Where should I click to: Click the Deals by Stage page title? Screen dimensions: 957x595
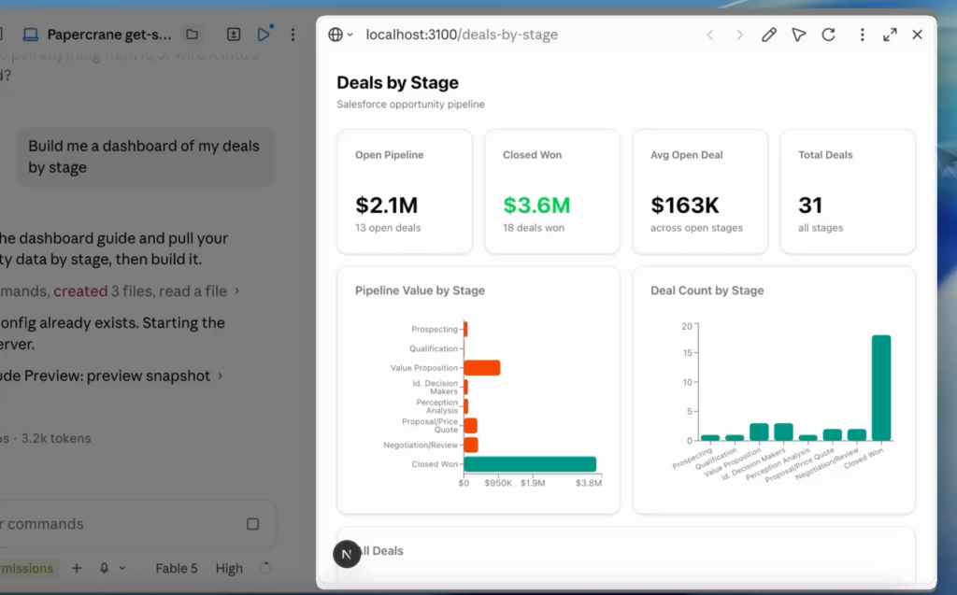click(x=397, y=82)
